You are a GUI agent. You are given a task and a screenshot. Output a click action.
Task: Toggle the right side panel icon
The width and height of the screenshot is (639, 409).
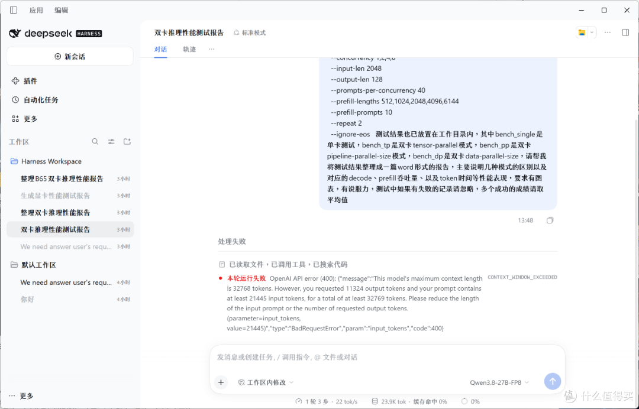point(625,33)
